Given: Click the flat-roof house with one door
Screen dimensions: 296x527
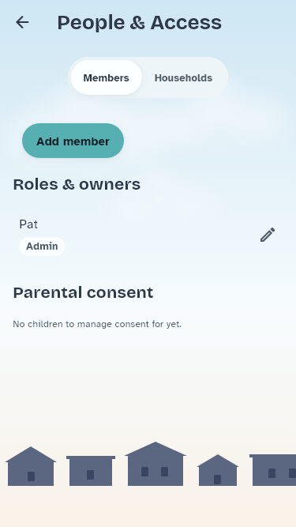Looking at the screenshot, I should (x=91, y=471).
